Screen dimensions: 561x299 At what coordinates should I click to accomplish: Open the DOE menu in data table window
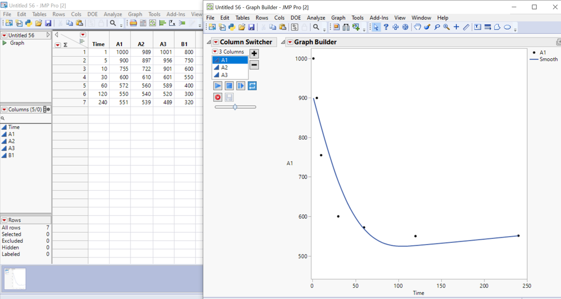92,14
